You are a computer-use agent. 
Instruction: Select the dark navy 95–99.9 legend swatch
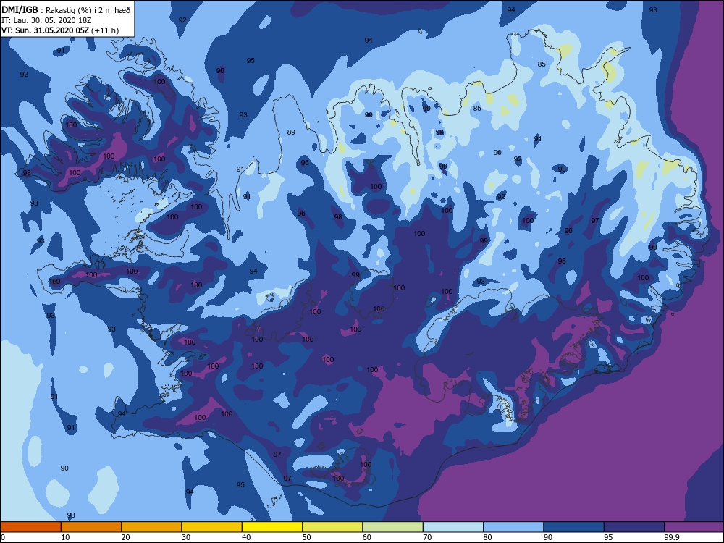pos(634,527)
